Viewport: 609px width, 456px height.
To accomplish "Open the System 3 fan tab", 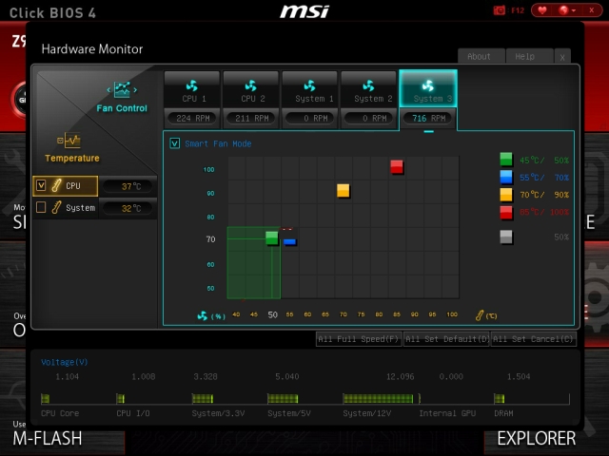I will coord(428,88).
